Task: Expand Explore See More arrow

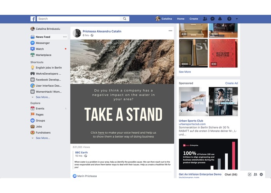Action: [x=32, y=138]
